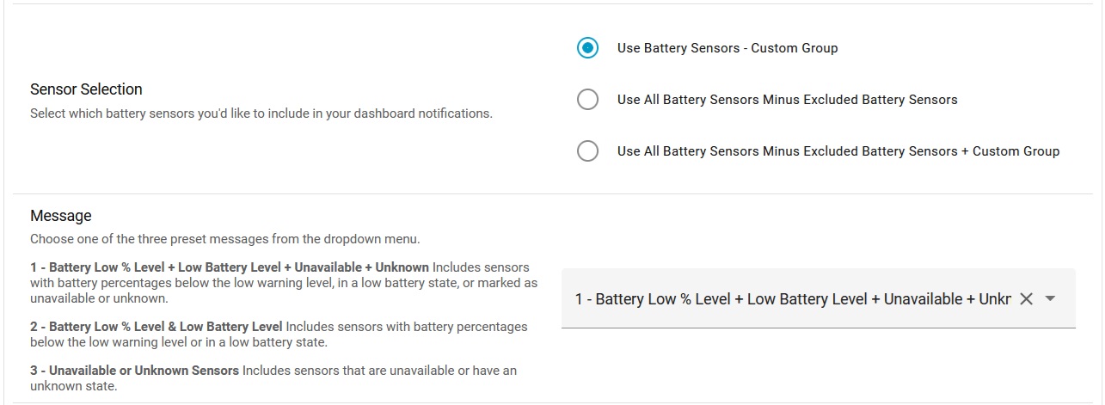The height and width of the screenshot is (405, 1105).
Task: Click the bold option 1 title in the Message description
Action: [230, 267]
